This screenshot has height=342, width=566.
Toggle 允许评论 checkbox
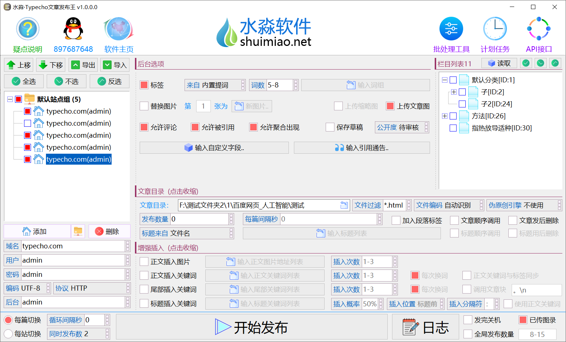click(144, 127)
